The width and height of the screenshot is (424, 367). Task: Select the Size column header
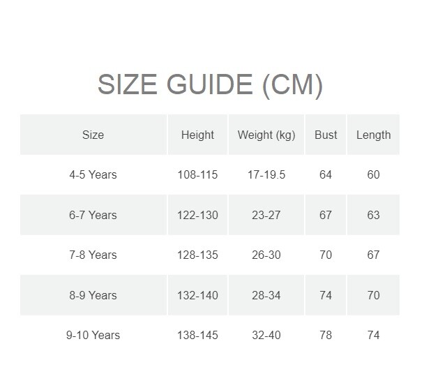click(x=93, y=135)
